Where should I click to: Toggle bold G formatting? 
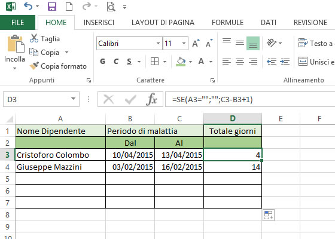[102, 62]
